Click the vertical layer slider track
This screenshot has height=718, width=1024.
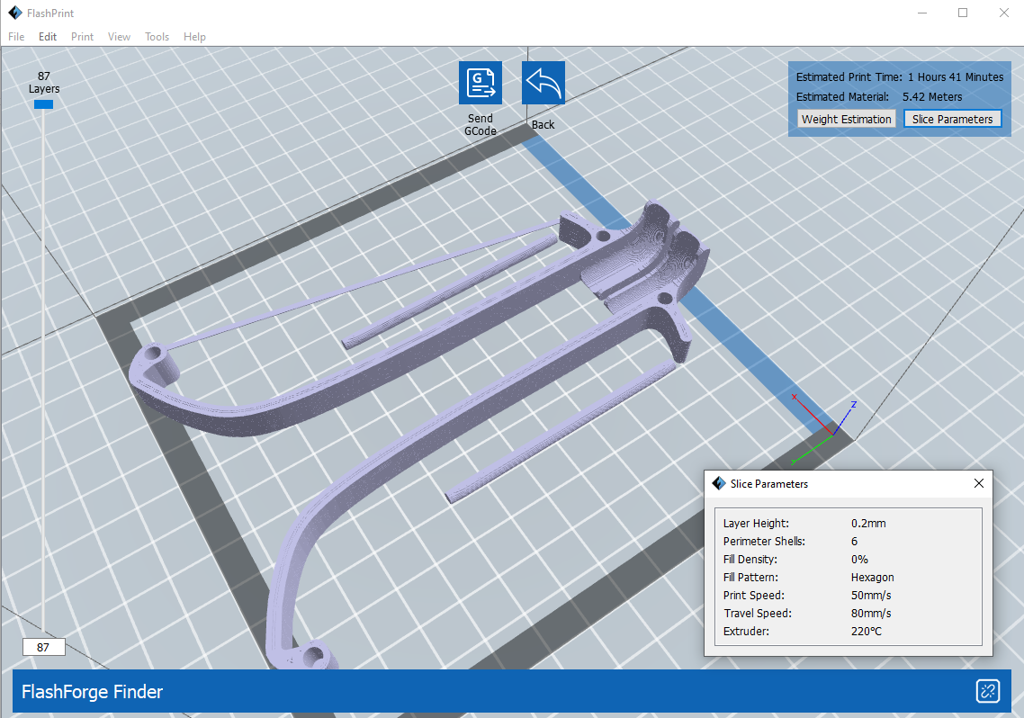[x=43, y=369]
